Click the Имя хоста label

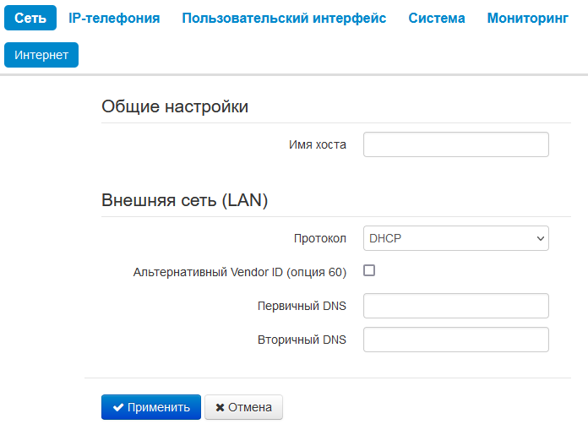[318, 144]
